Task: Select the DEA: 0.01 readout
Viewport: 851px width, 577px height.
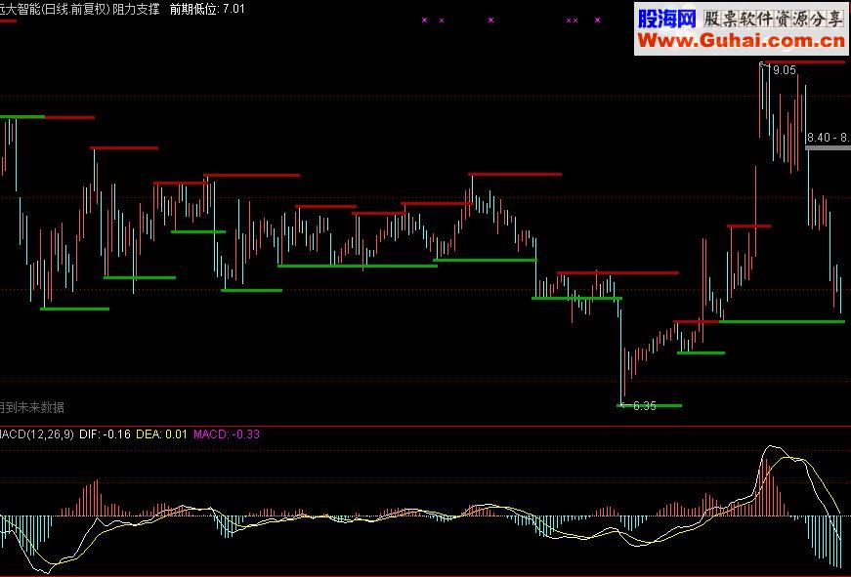Action: (x=161, y=434)
